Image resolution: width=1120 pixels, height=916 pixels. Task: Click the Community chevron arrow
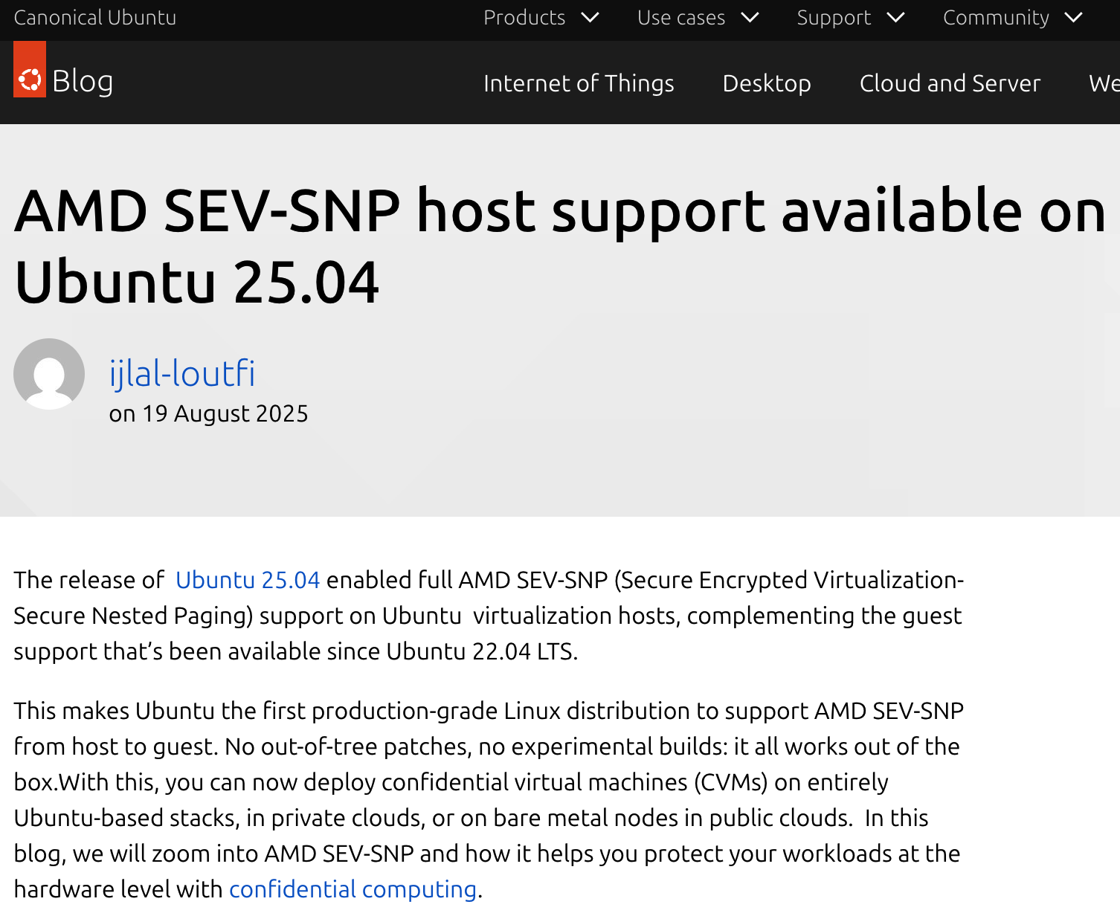pos(1074,17)
